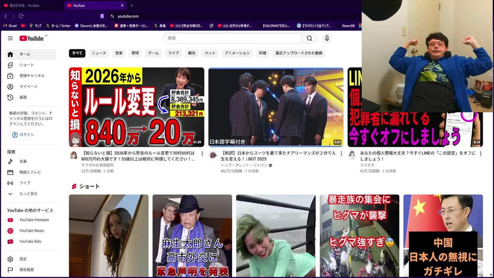Open options menu for LINE settings video

[480, 154]
